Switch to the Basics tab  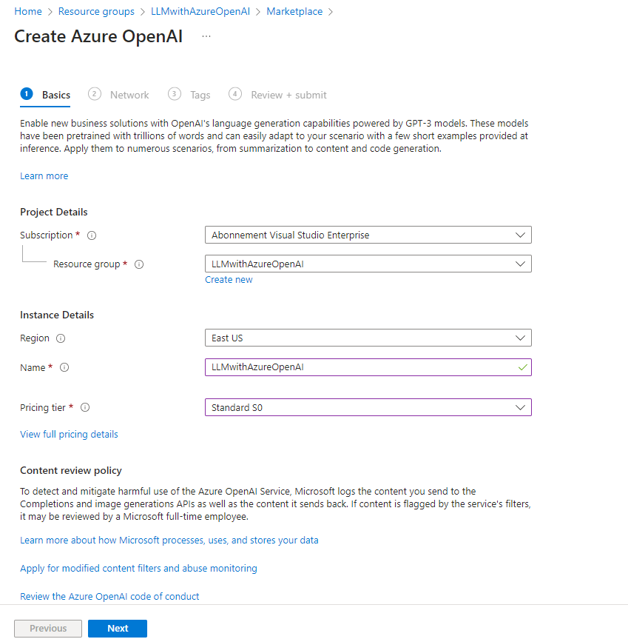click(45, 95)
